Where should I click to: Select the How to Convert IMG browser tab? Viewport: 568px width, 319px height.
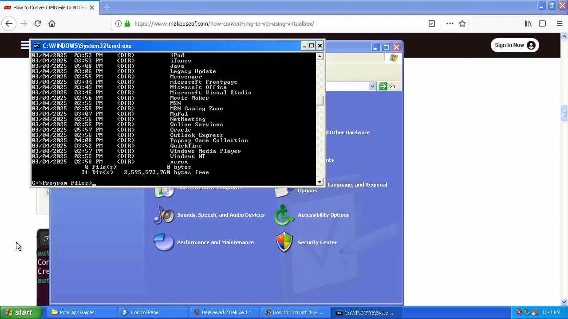[x=49, y=8]
